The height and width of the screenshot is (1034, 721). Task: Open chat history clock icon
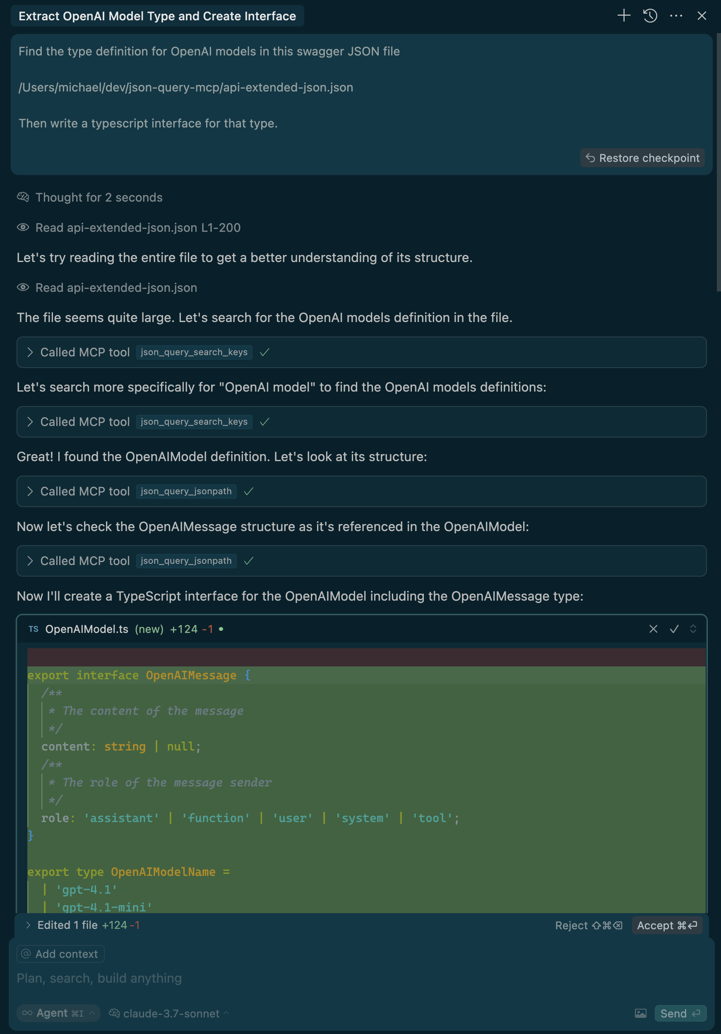[x=650, y=16]
